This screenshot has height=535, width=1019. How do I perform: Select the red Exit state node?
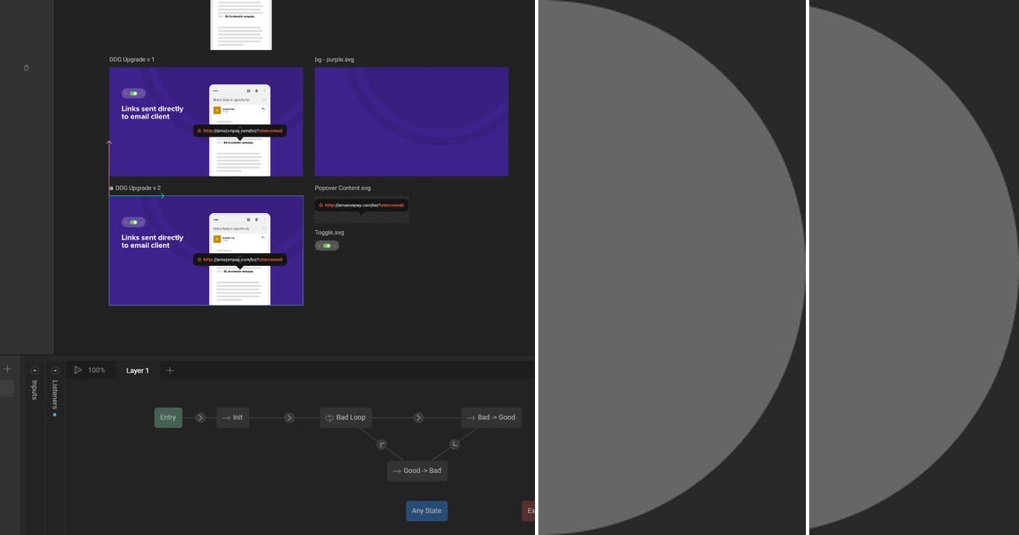(x=530, y=510)
